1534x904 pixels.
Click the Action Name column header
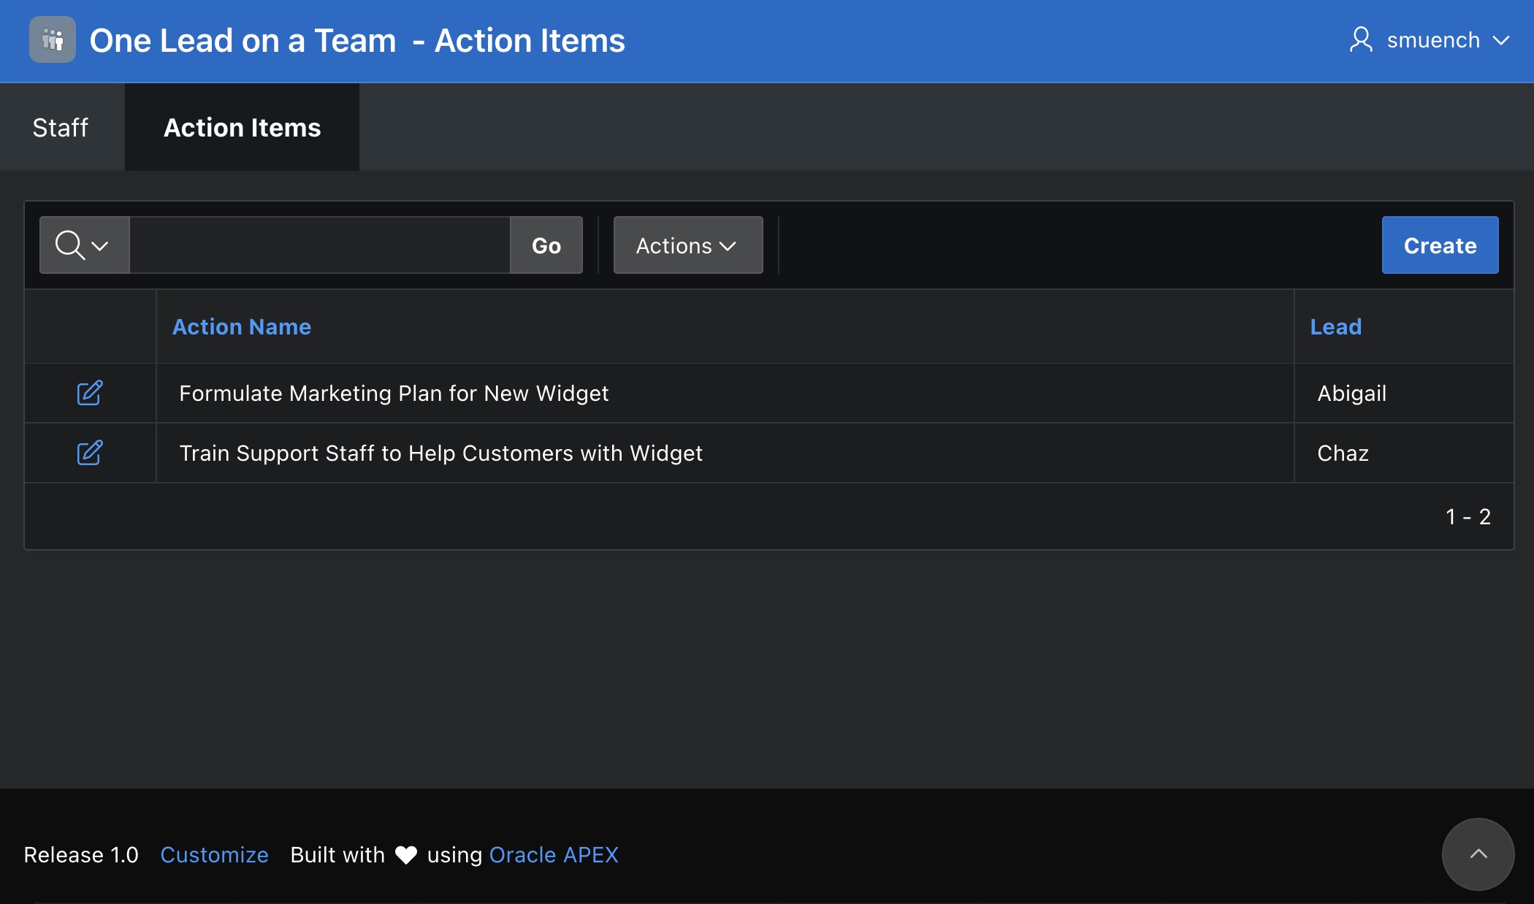pyautogui.click(x=242, y=326)
